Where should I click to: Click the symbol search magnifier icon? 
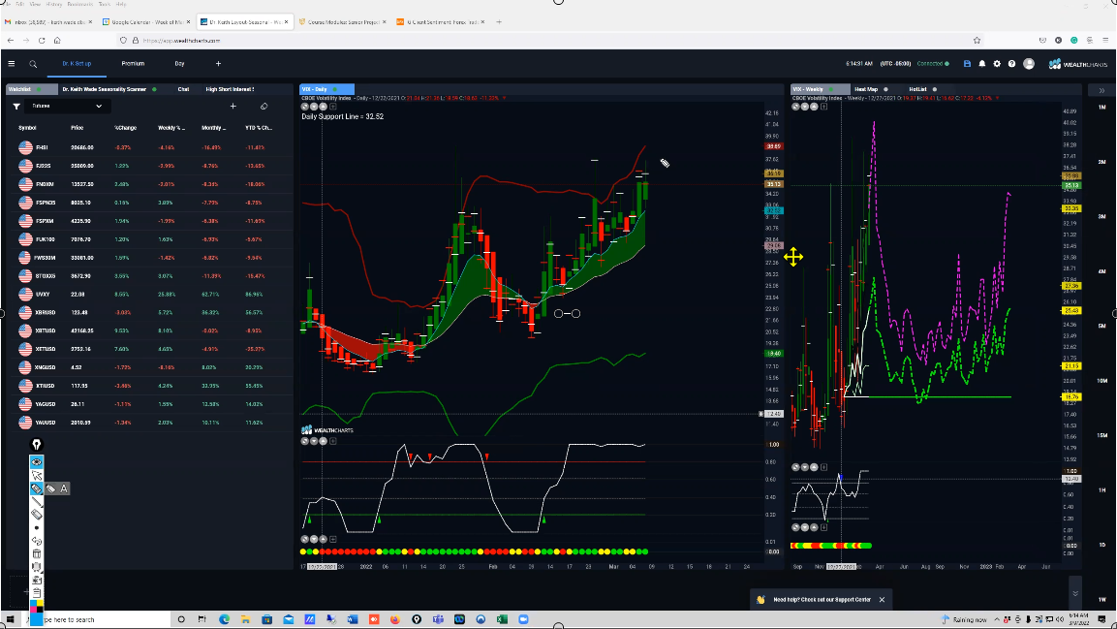click(x=33, y=64)
